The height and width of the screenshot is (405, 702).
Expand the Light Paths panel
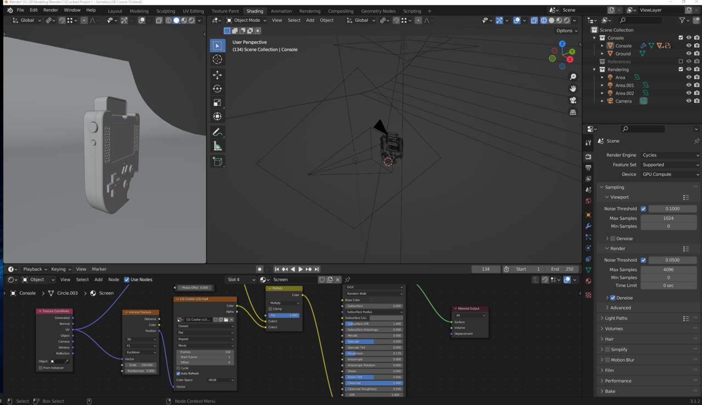pos(616,318)
